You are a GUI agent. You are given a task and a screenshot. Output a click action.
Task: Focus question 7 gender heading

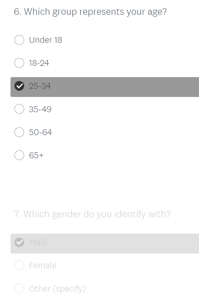(92, 214)
